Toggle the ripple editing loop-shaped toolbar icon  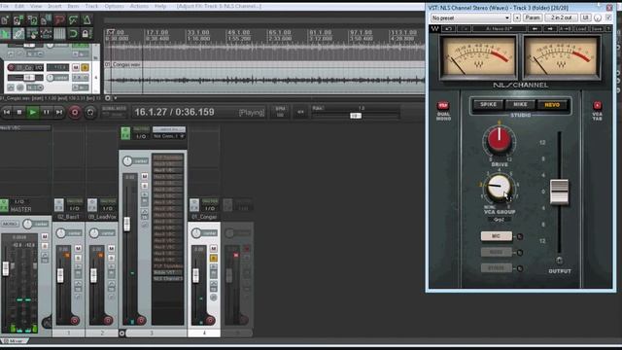[73, 33]
